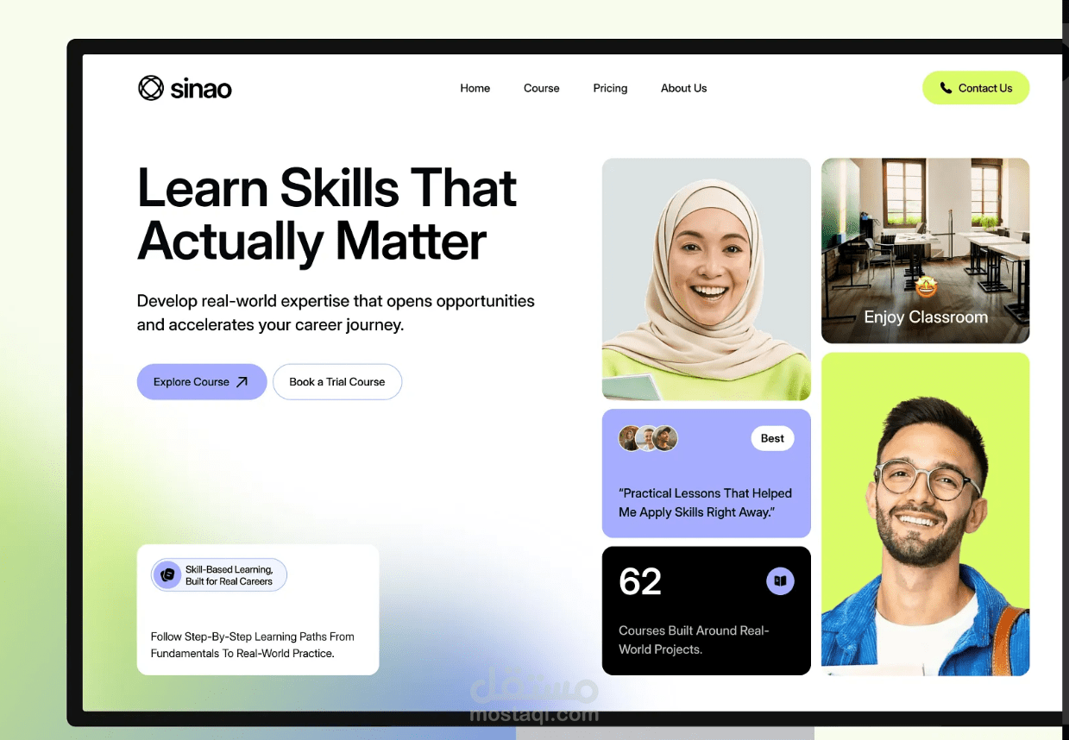The image size is (1069, 740).
Task: Click the book icon on the black card
Action: tap(780, 581)
